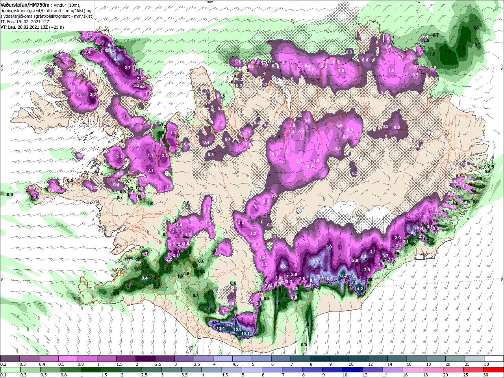Click the upper scale swatch labeled 16
The image size is (504, 378).
[416, 359]
